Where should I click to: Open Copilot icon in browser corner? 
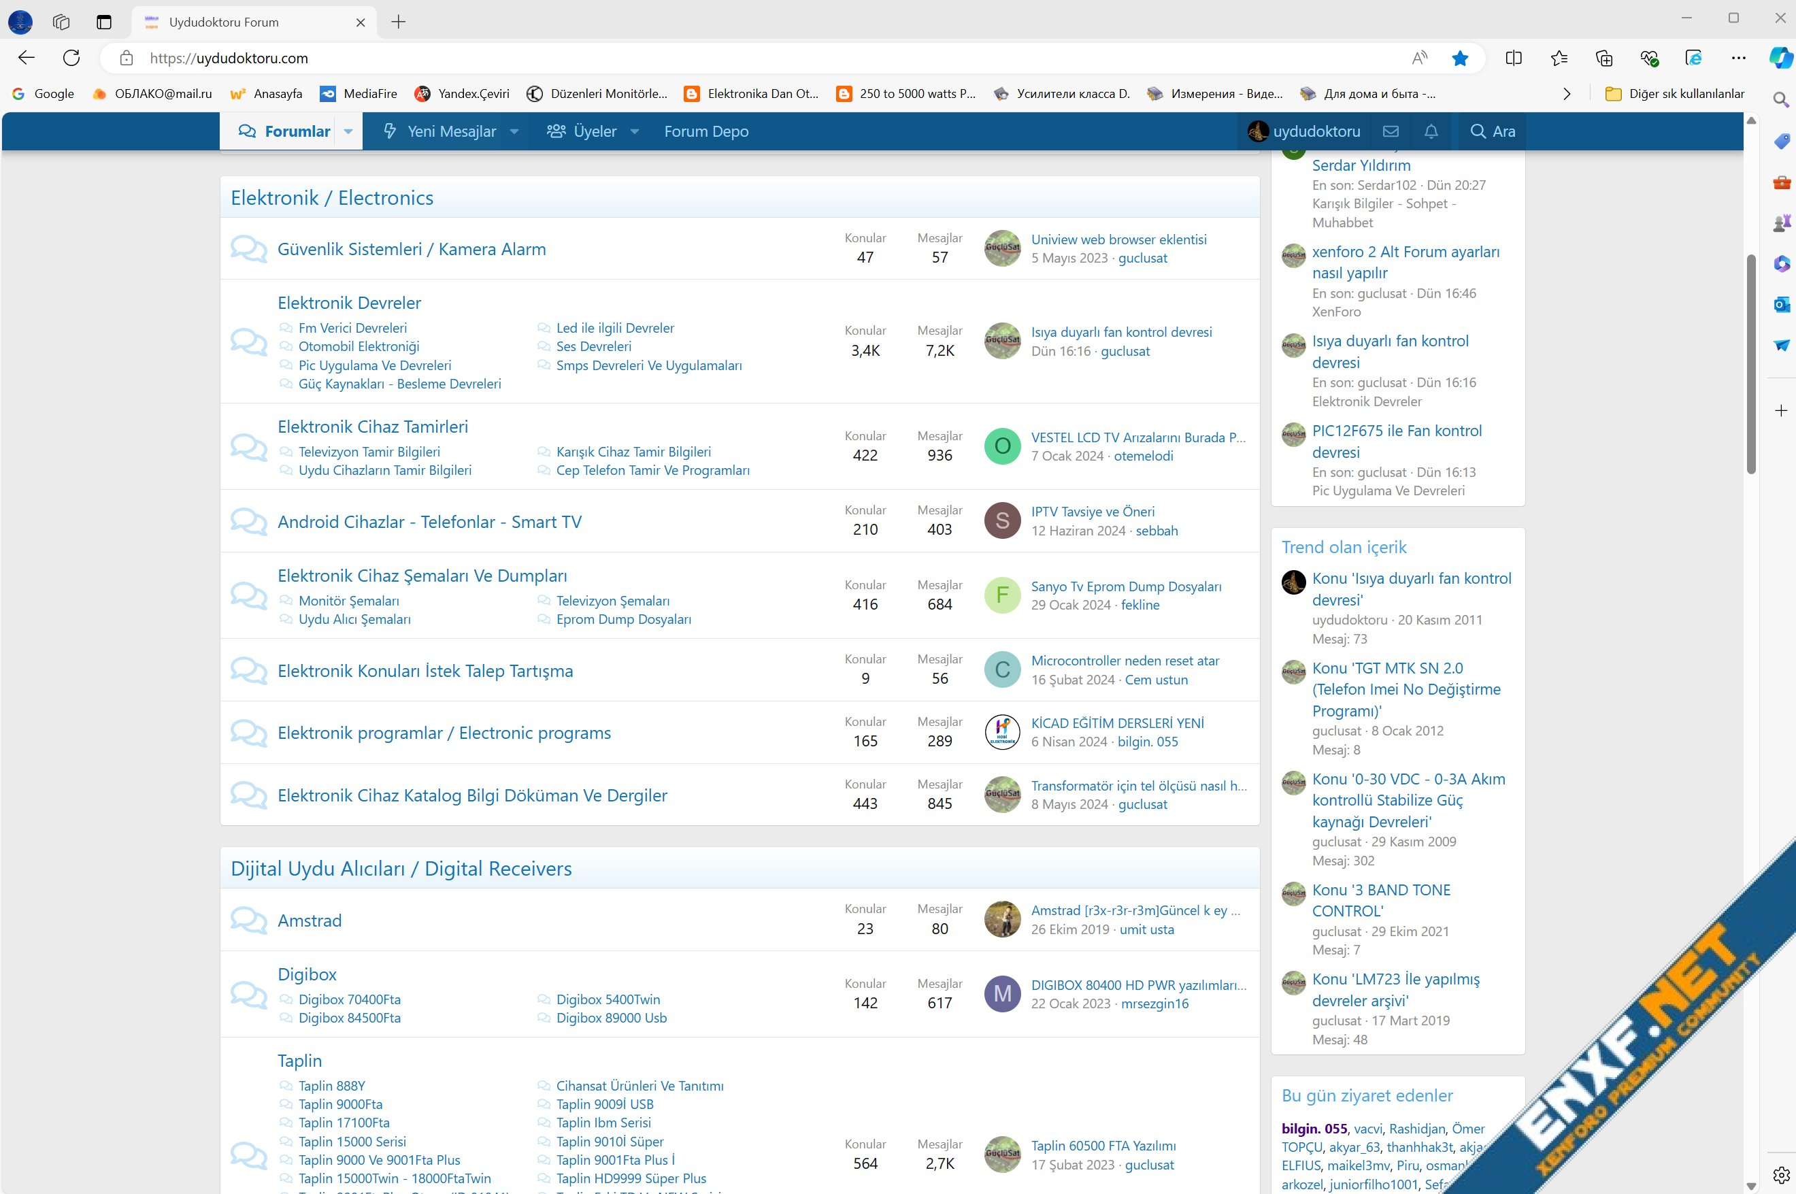1781,58
